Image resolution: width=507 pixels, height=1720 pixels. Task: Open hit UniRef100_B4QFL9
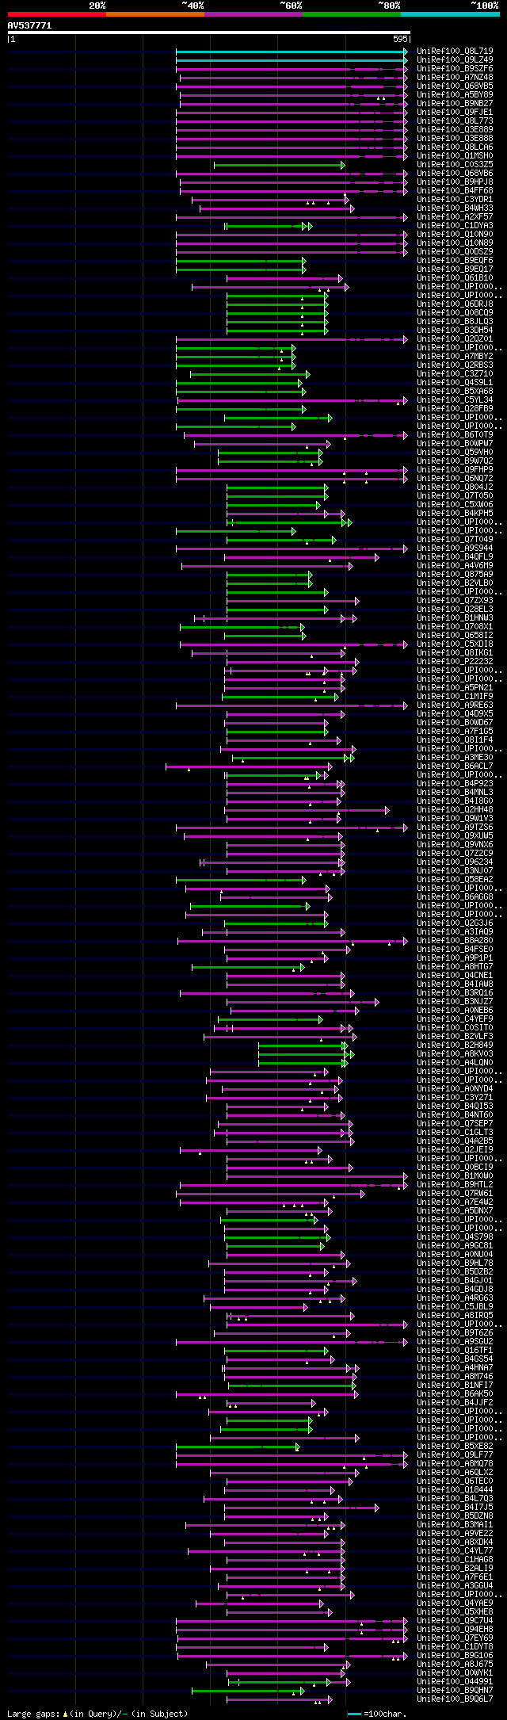point(455,557)
